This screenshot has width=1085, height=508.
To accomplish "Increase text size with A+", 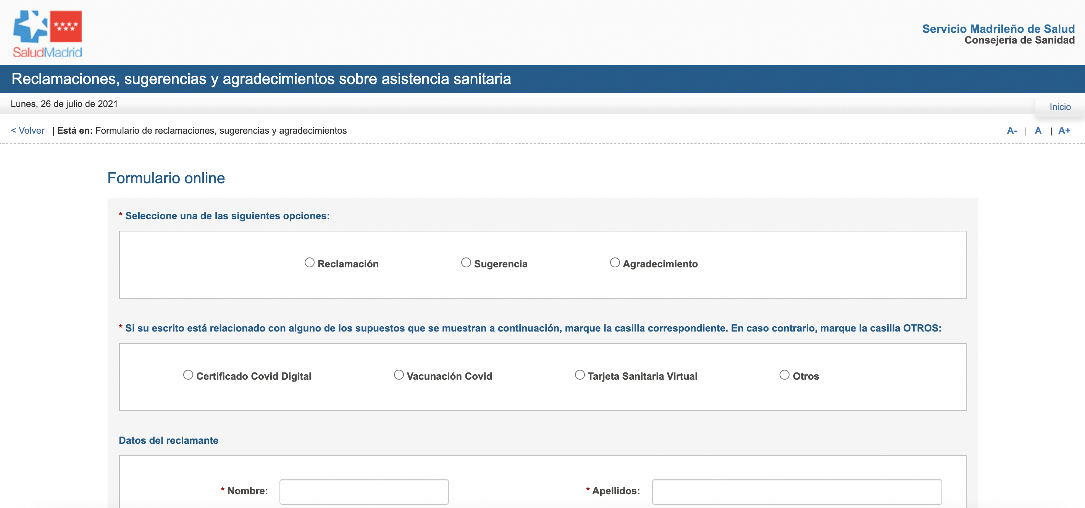I will pyautogui.click(x=1064, y=131).
